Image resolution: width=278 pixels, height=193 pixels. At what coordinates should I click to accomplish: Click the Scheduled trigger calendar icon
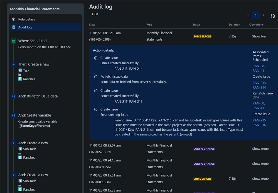pyautogui.click(x=13, y=41)
